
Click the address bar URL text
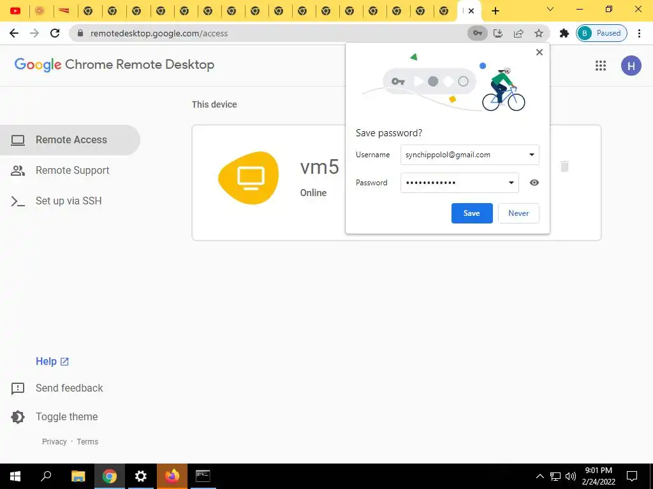(159, 33)
